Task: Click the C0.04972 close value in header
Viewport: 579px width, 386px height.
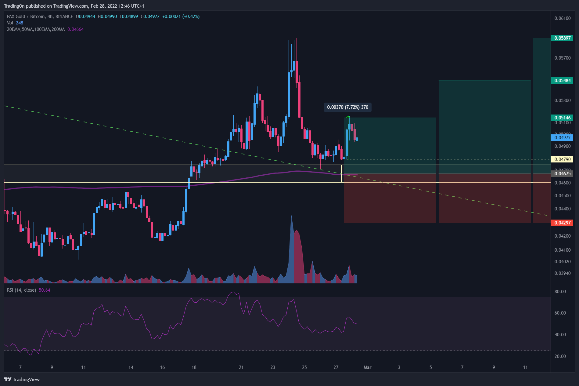Action: pyautogui.click(x=150, y=16)
